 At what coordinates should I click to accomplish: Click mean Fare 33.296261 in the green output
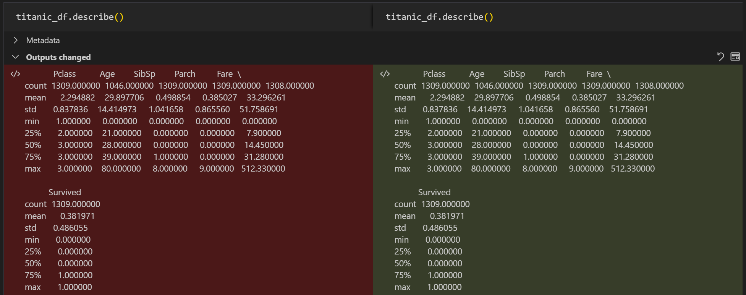pos(636,97)
